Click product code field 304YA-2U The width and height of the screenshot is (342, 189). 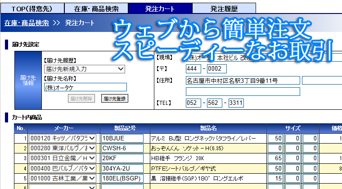tap(122, 168)
